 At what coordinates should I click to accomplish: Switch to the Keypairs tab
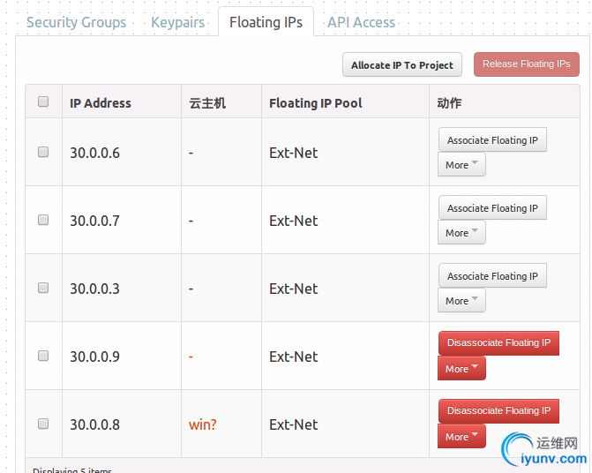pyautogui.click(x=177, y=22)
